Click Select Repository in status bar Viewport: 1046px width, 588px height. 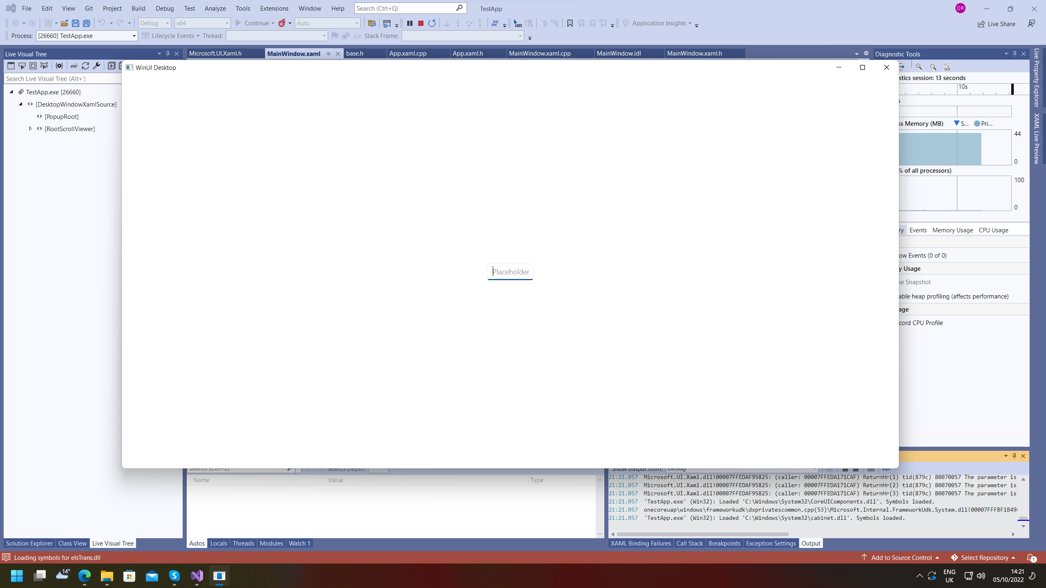983,558
